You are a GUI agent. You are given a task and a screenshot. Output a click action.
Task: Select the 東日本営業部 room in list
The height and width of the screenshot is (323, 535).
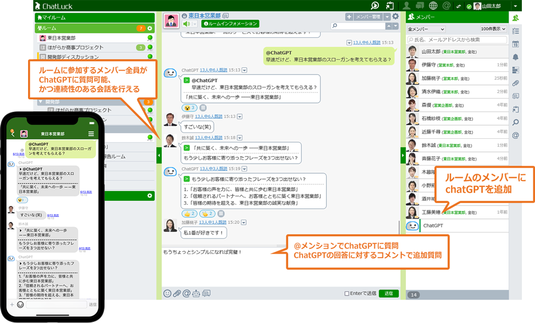point(95,38)
